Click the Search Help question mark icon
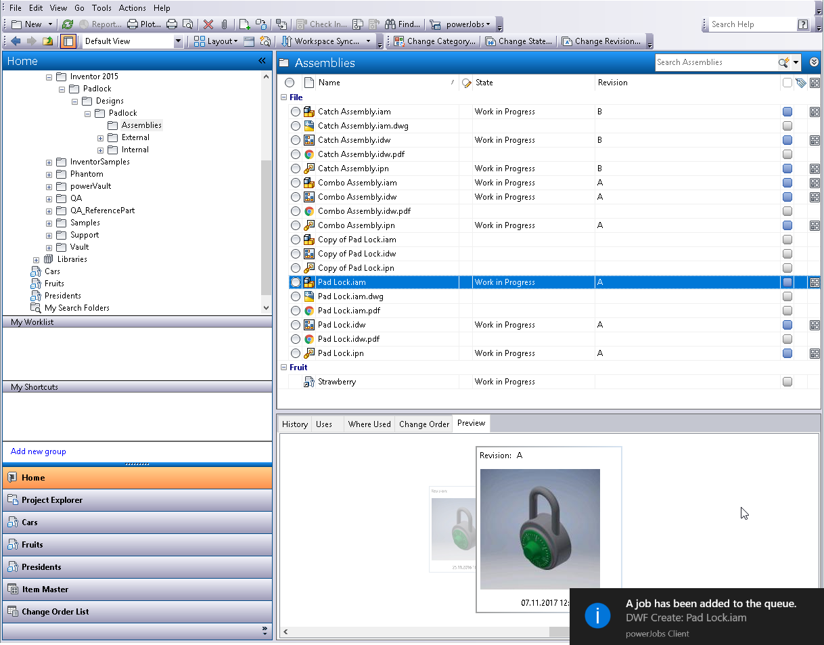The width and height of the screenshot is (824, 645). point(802,24)
